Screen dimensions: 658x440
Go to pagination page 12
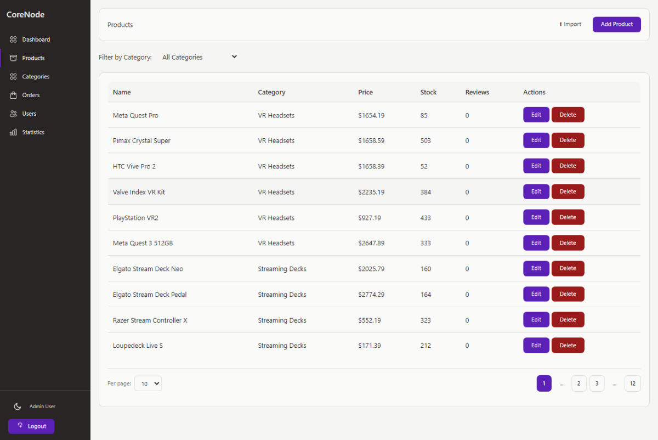632,383
